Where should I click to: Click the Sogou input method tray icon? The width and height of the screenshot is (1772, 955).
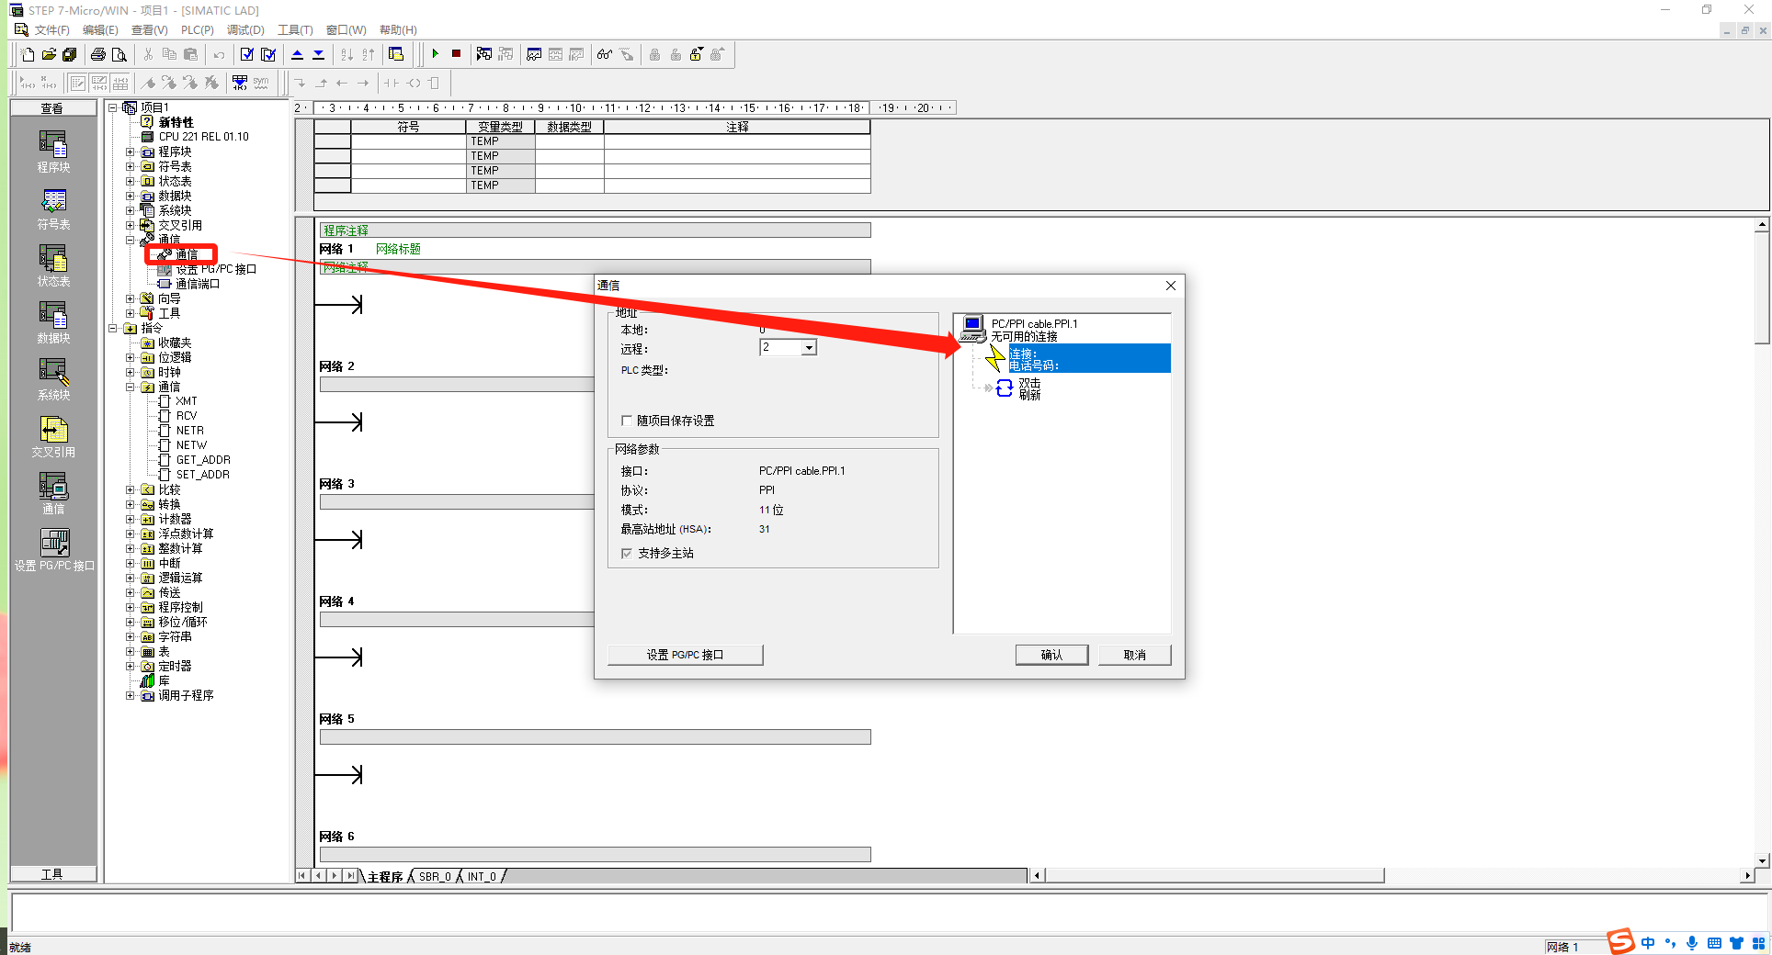coord(1621,941)
